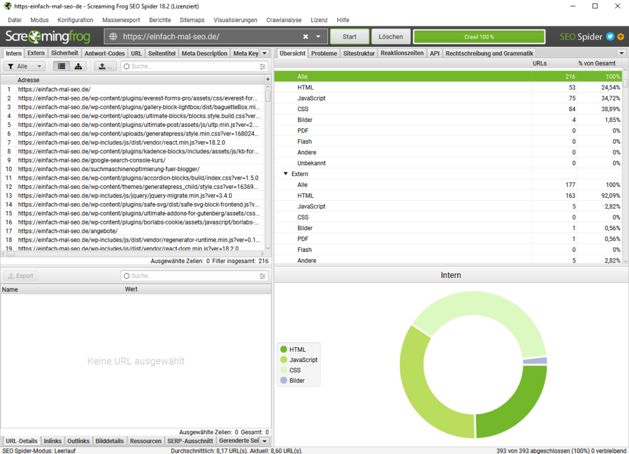Click the upload export icon button in the filter toolbar
This screenshot has width=629, height=454.
click(x=106, y=66)
